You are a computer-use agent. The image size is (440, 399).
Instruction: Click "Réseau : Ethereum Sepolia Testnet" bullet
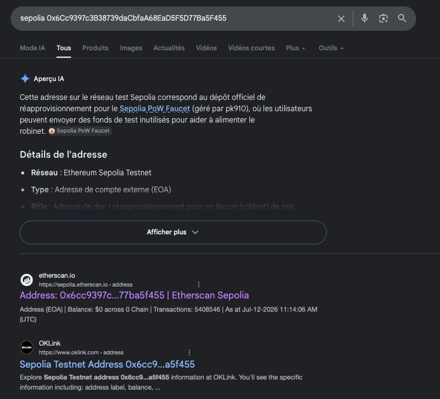point(91,173)
